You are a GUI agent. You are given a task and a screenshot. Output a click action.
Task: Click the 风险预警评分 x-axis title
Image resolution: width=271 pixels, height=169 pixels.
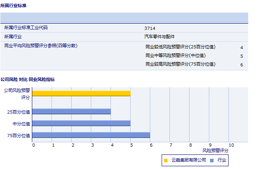[215, 151]
